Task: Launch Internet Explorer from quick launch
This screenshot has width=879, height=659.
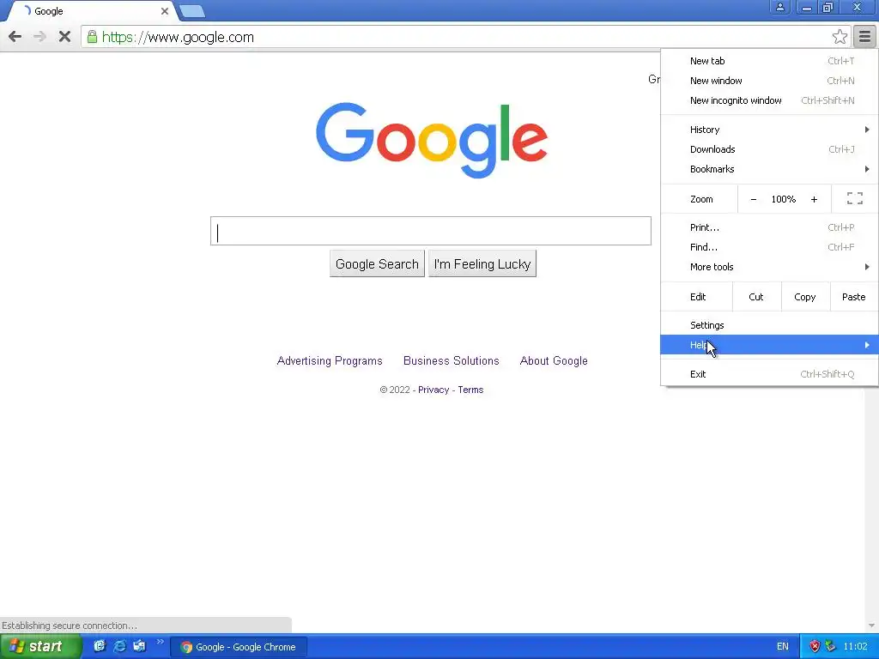Action: [119, 646]
